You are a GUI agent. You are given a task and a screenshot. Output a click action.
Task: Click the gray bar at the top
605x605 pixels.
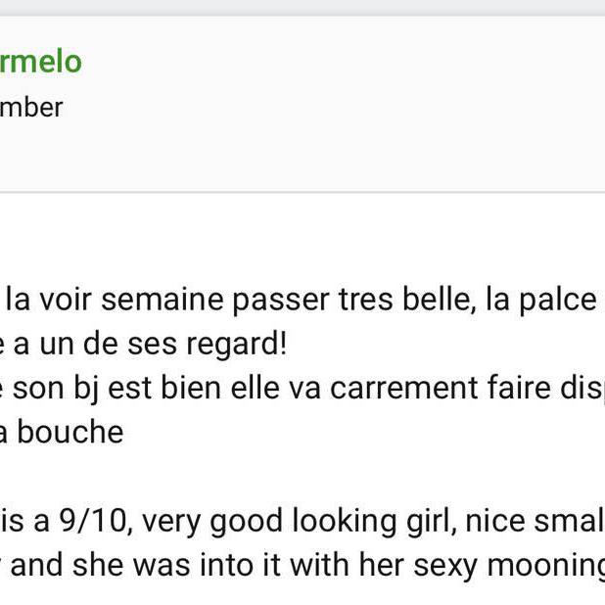pos(302,7)
